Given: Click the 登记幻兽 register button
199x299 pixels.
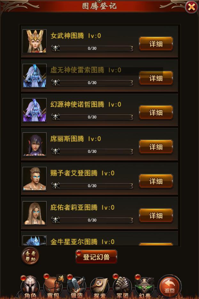Looking at the screenshot, I should click(x=96, y=257).
